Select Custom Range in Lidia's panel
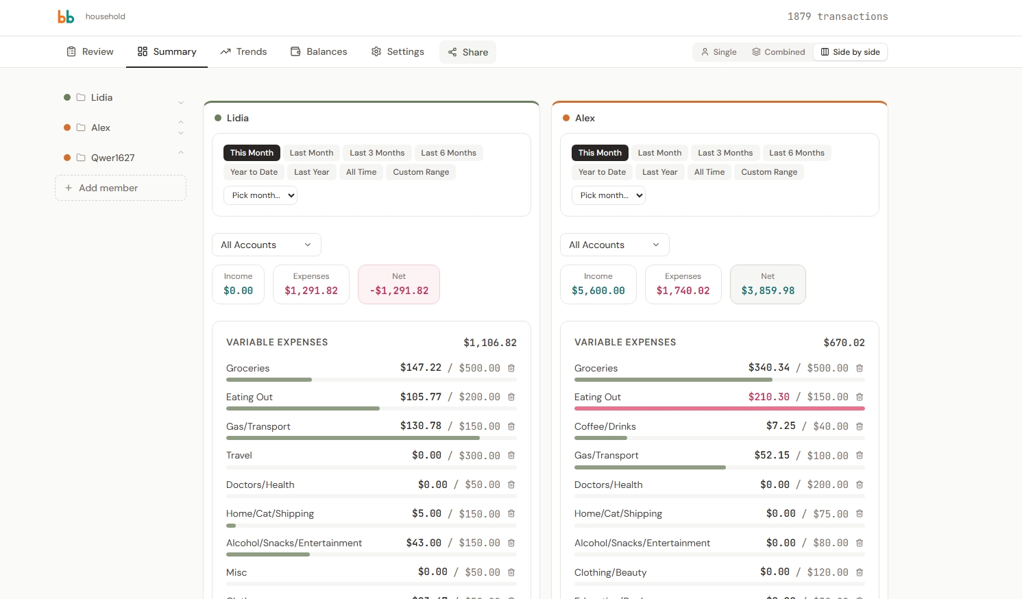The height and width of the screenshot is (599, 1022). tap(421, 172)
